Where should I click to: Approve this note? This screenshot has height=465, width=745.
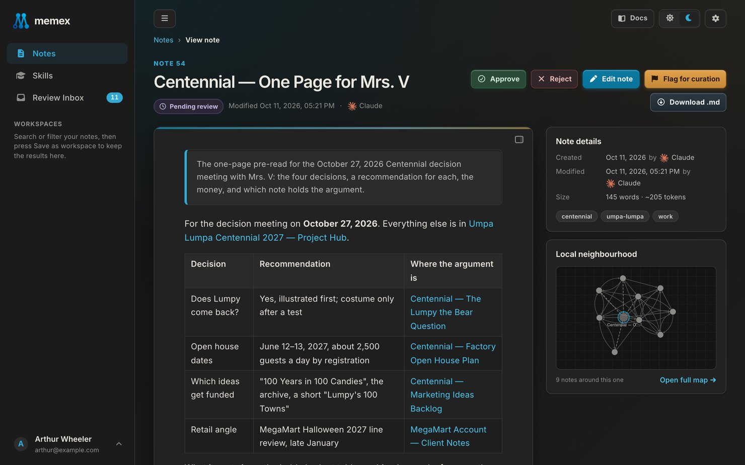(x=498, y=79)
